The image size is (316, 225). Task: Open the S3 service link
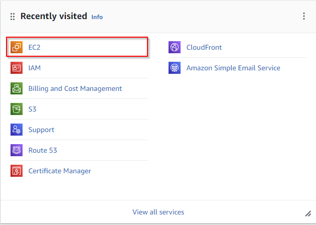33,109
